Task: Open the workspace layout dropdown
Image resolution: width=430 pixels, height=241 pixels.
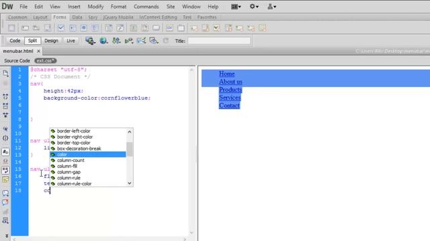Action: pos(236,7)
